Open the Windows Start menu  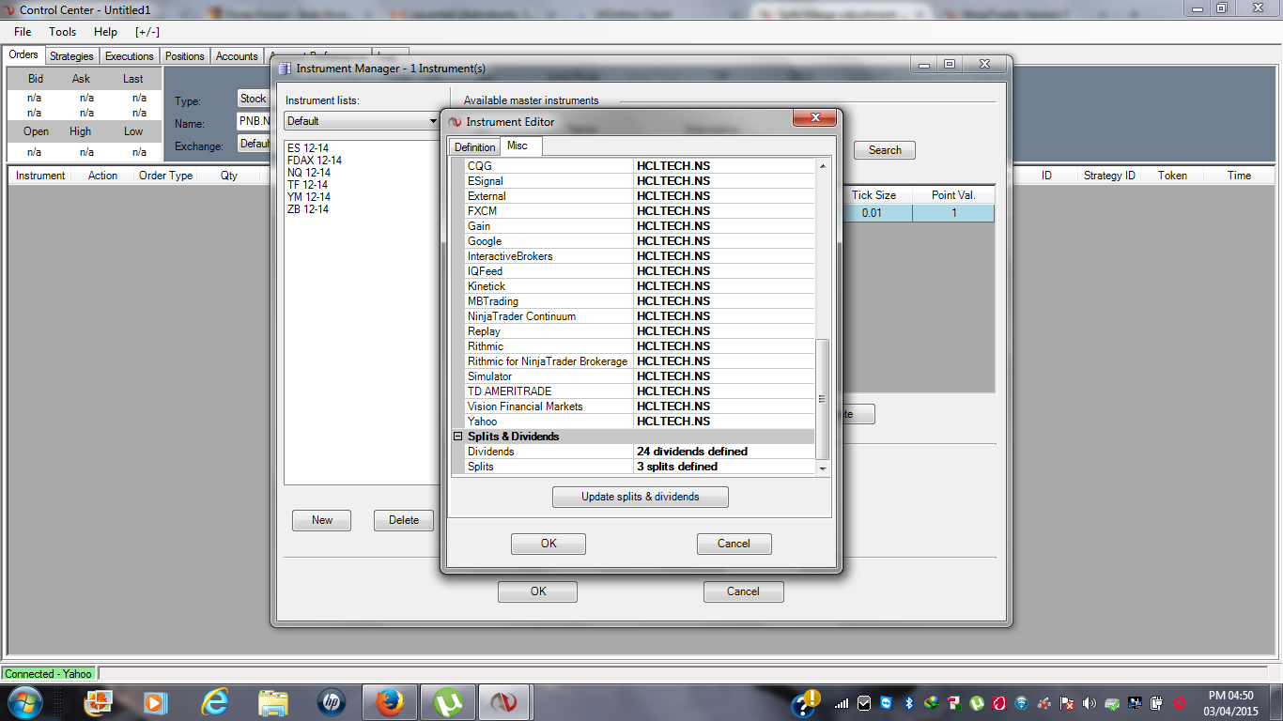coord(24,701)
